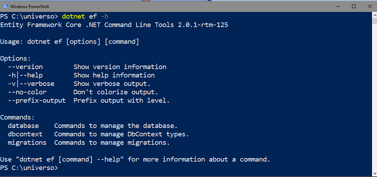Click the "--prefix-output" option text

point(37,101)
